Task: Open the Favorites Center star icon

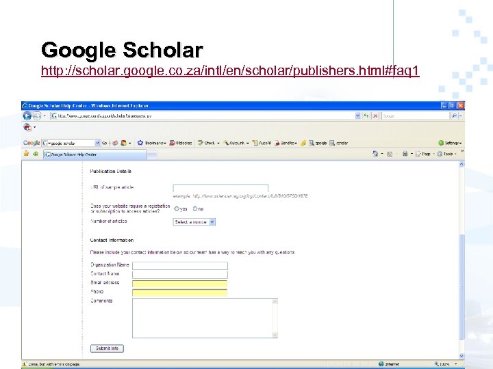Action: pyautogui.click(x=27, y=154)
